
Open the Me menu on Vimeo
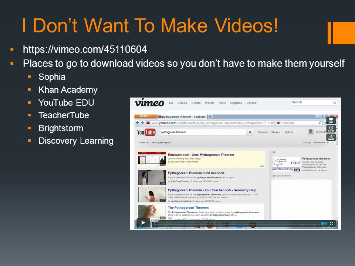coord(171,103)
